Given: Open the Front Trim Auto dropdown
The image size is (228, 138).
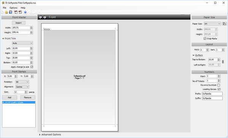Looking at the screenshot, I should (22, 43).
